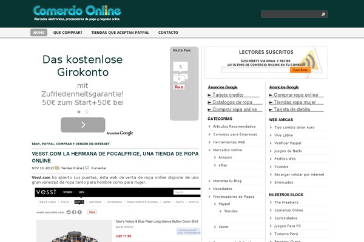The image size is (364, 242).
Task: Click the Comentar link
Action: pyautogui.click(x=98, y=168)
